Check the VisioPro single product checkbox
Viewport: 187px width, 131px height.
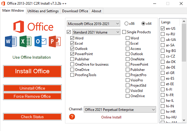click(128, 80)
